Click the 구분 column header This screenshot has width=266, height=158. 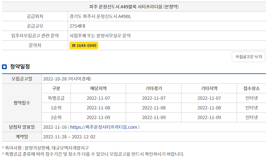coord(56,88)
